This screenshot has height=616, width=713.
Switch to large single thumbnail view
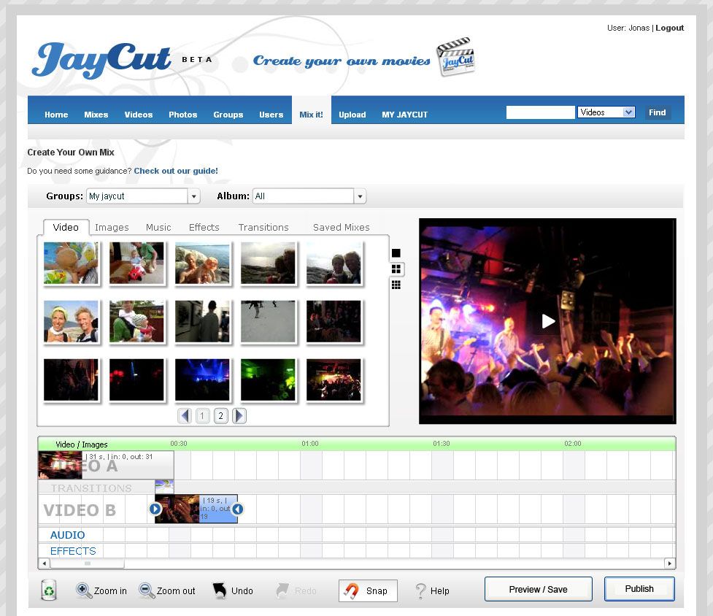(x=396, y=253)
